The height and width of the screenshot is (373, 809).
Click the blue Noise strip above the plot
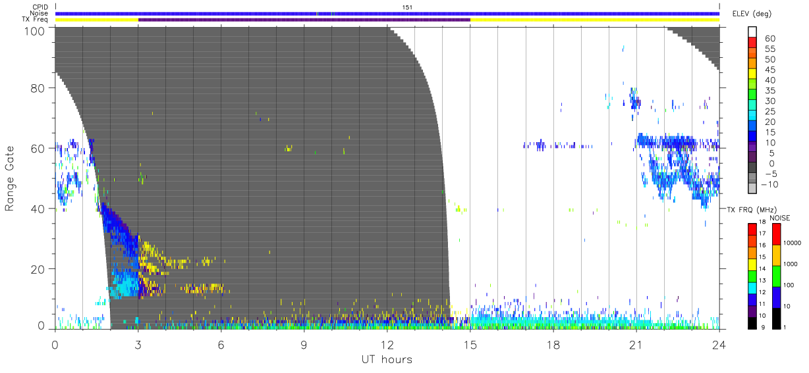(387, 13)
